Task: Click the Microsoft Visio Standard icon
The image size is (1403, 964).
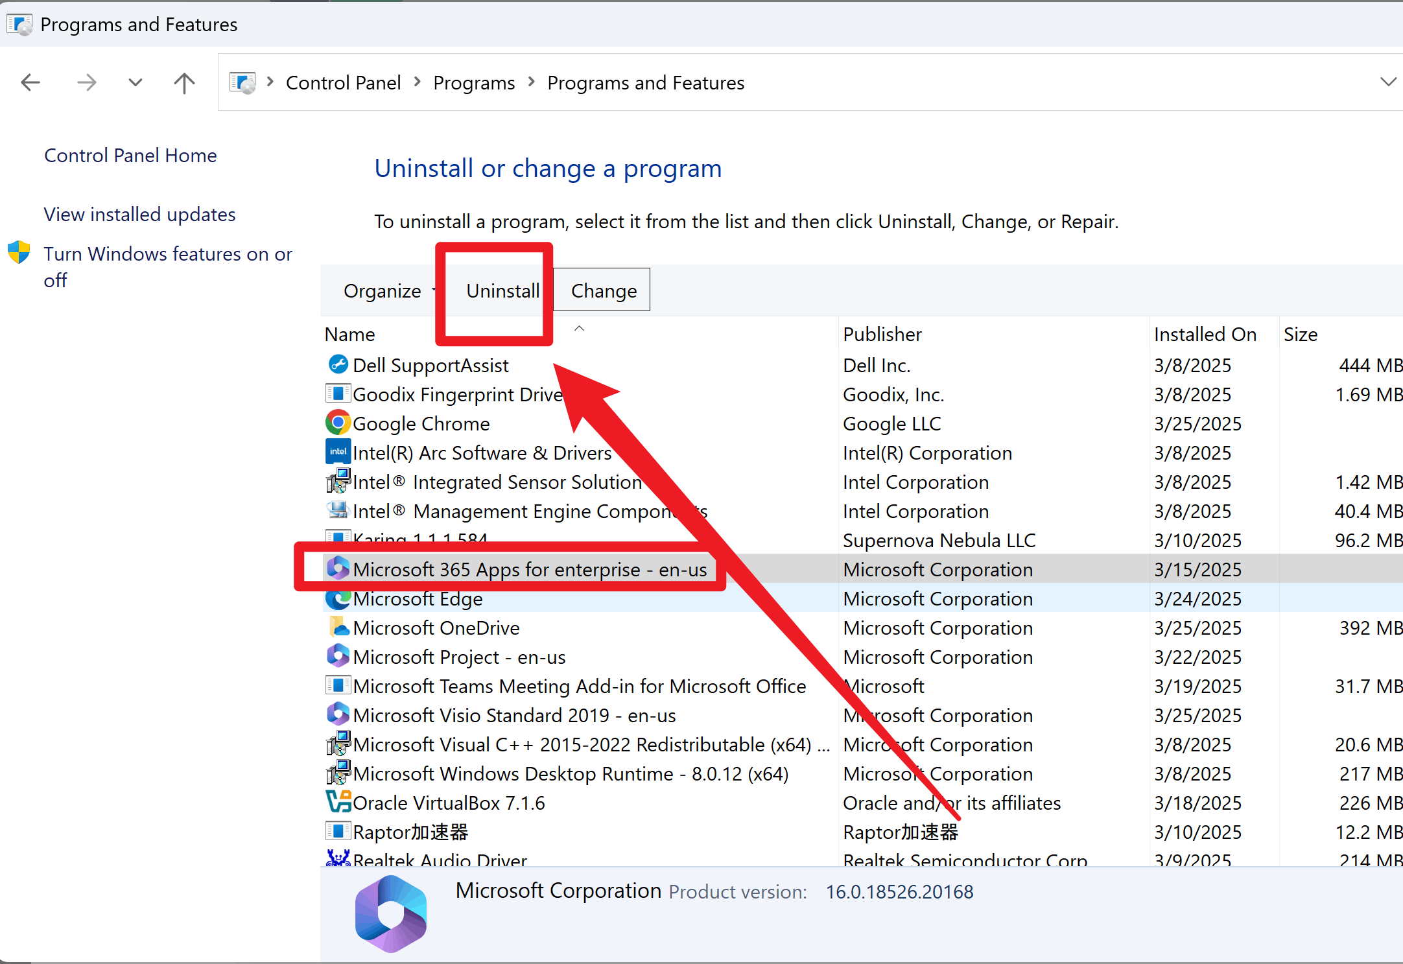Action: pos(338,714)
